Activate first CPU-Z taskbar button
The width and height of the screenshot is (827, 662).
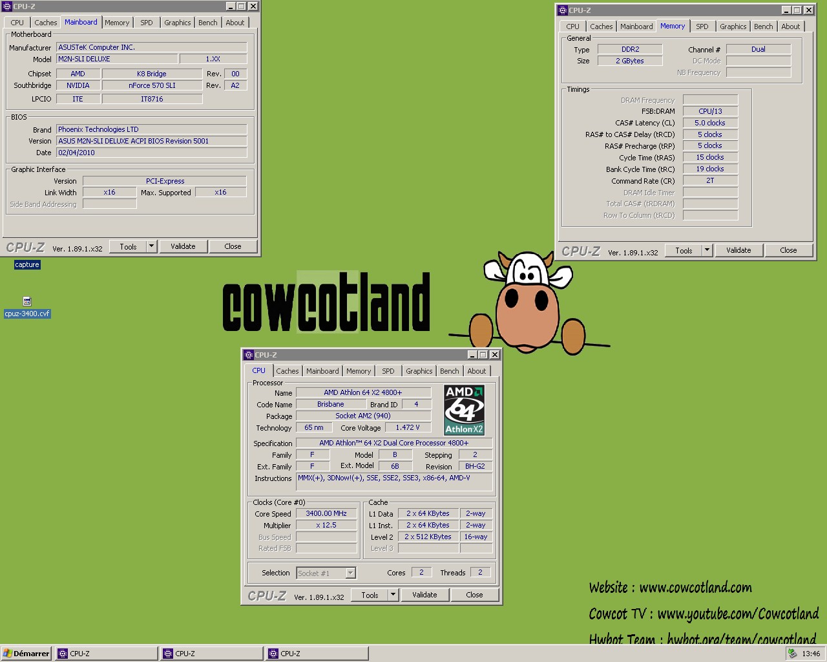coord(107,654)
